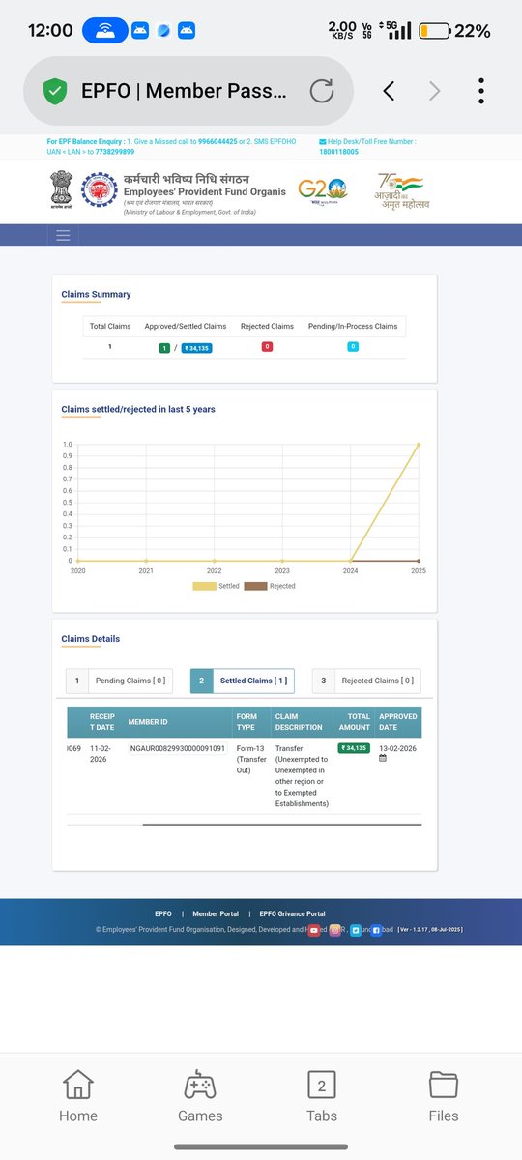
Task: Click the ₹ 34,135 badge in claims table
Action: pos(354,748)
